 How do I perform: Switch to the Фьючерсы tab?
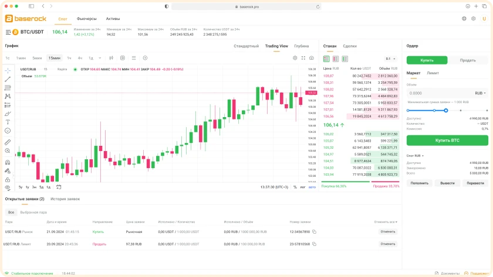pos(88,19)
